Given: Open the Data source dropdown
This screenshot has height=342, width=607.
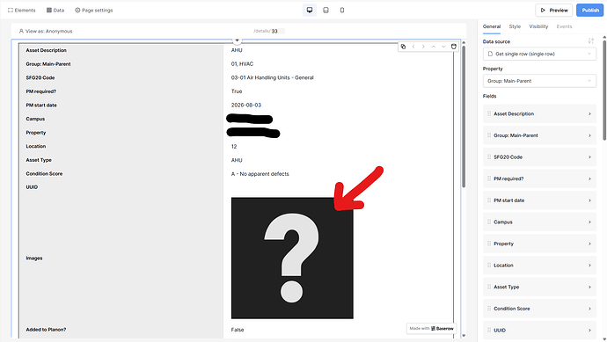Looking at the screenshot, I should coord(539,54).
